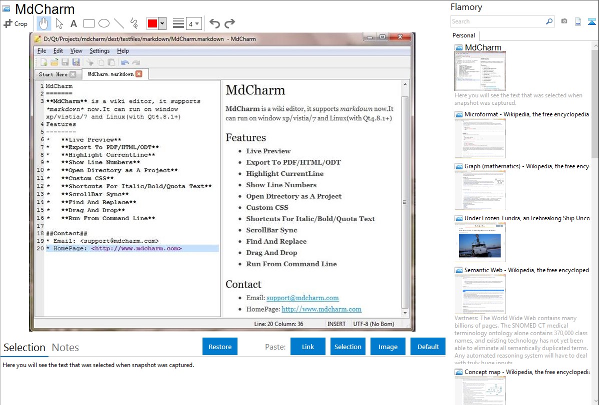Redo the last annotation

point(229,23)
